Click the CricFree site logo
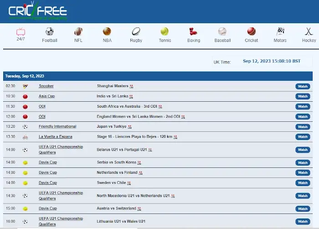Screen dimensions: 319x229 (38, 10)
